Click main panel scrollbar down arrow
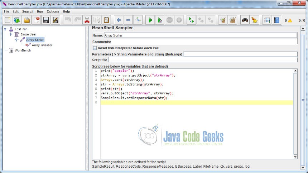Image resolution: width=308 pixels, height=173 pixels. tap(303, 168)
